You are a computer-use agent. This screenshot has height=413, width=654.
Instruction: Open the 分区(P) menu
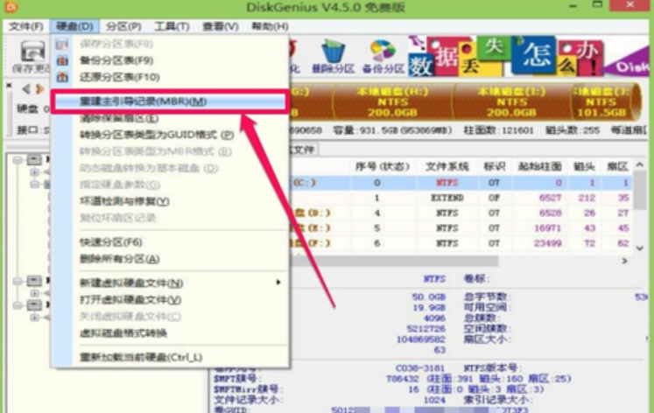[x=123, y=26]
